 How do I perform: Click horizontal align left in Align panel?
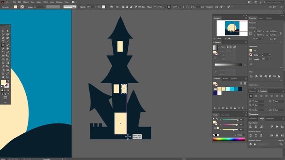[x=250, y=127]
